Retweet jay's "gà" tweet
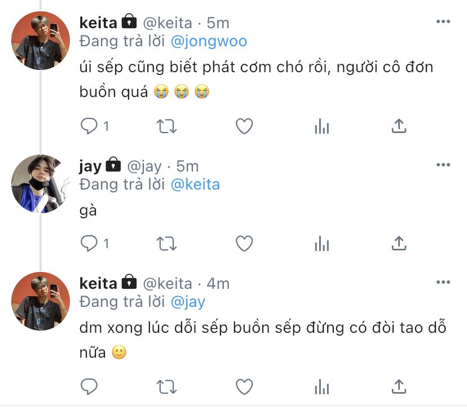Screen dimensions: 467x409 click(x=166, y=243)
